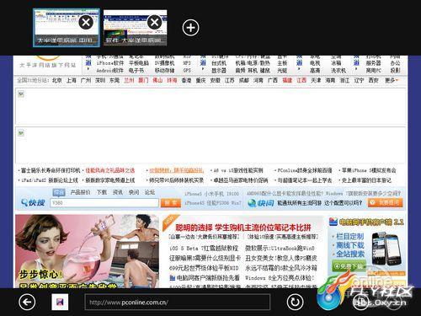Click the orange 免费提问 button
Screen dimensions: 421x316
385,202
